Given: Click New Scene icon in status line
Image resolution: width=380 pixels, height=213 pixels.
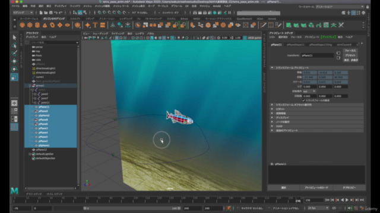Looking at the screenshot, I should (x=41, y=12).
